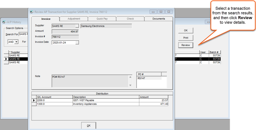This screenshot has width=256, height=130.
Task: Click Print in the A/P History window
Action: (186, 38)
